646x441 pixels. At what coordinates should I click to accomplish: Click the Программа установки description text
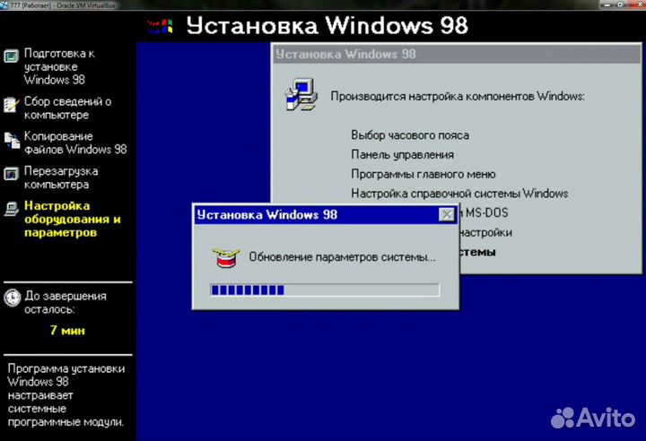(65, 395)
